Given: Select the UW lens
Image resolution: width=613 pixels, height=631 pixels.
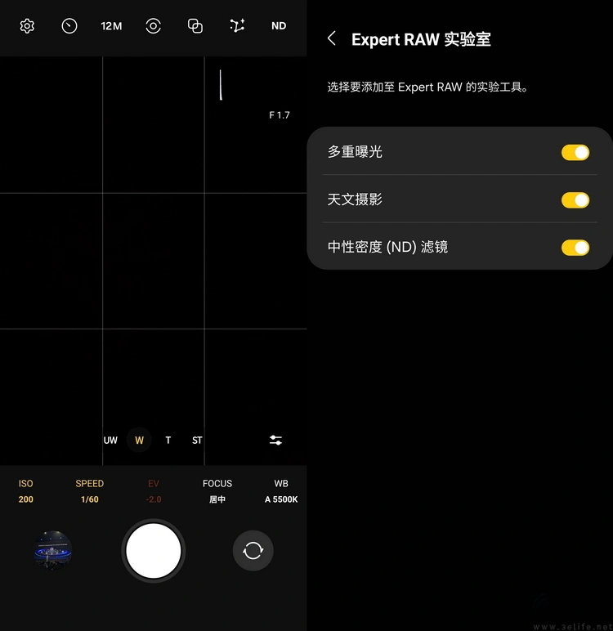Looking at the screenshot, I should point(110,440).
